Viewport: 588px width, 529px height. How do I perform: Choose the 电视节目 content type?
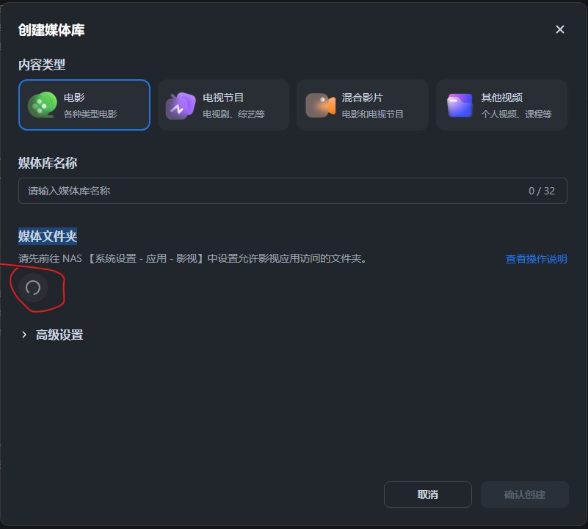coord(223,104)
